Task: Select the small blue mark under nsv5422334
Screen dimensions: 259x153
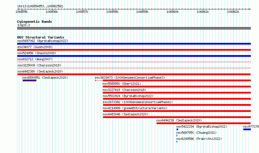Action: 178,129
